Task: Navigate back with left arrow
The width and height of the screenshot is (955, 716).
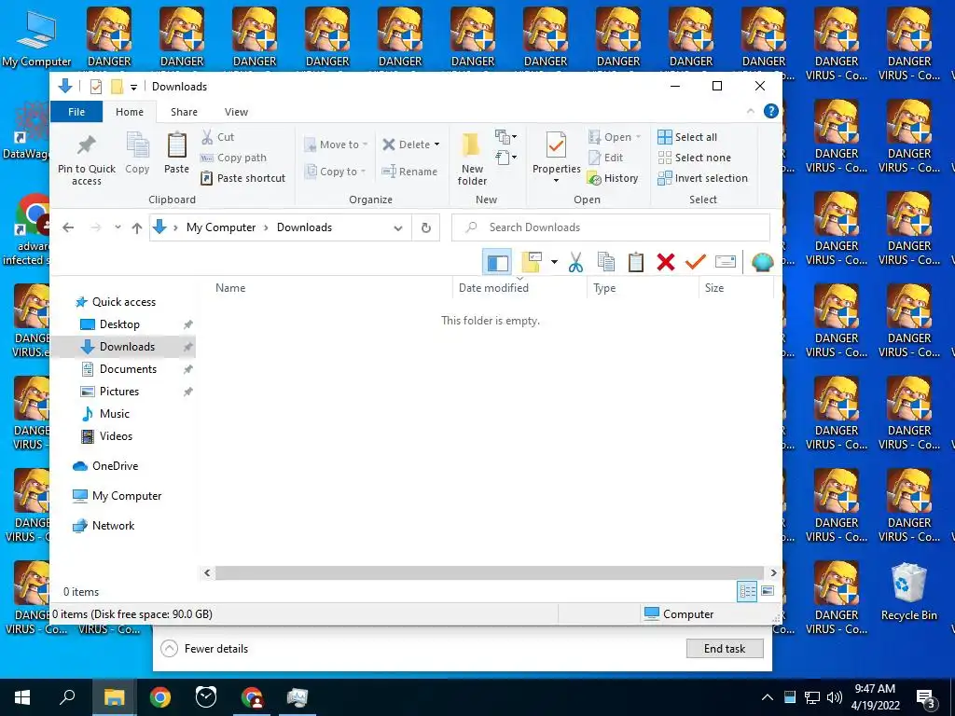Action: coord(68,227)
